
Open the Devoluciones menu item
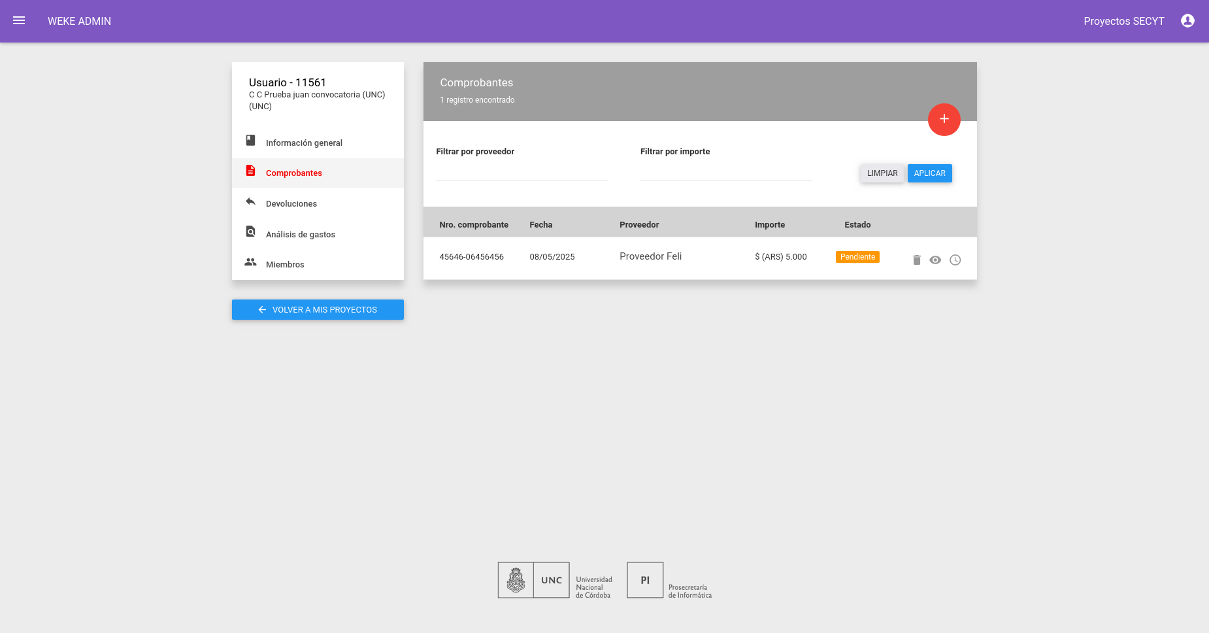pyautogui.click(x=318, y=204)
